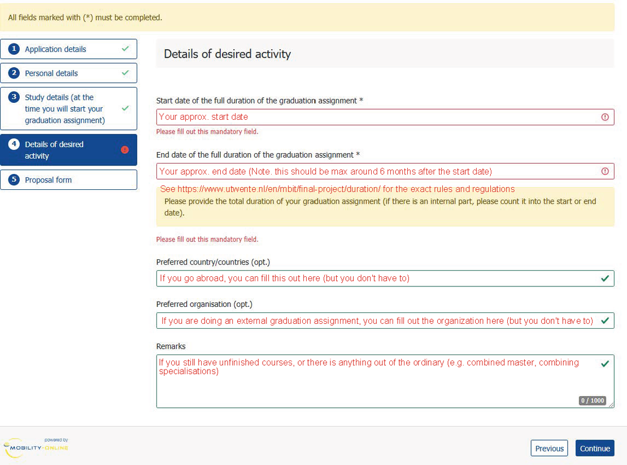
Task: Click the start date error warning icon
Action: click(605, 117)
